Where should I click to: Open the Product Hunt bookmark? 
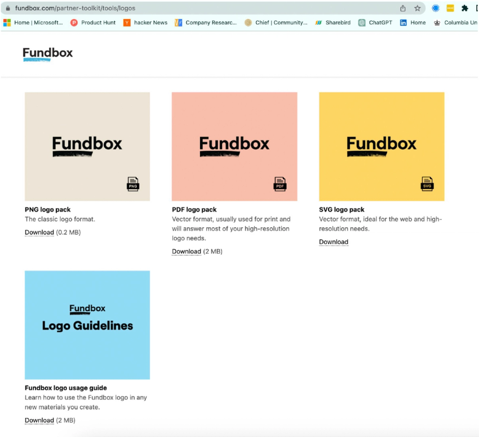click(92, 22)
